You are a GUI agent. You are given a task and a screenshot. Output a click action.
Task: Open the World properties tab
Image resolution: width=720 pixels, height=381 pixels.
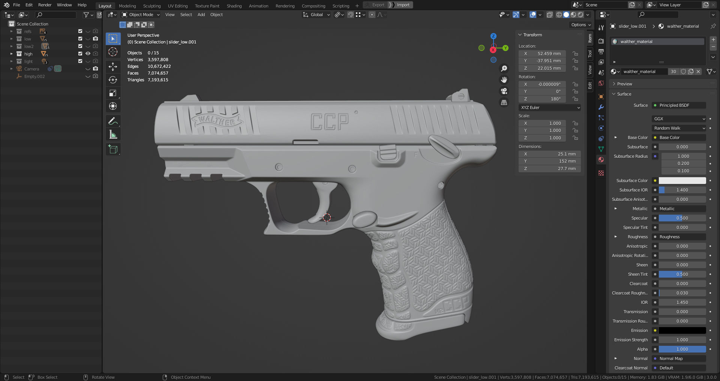(x=601, y=83)
